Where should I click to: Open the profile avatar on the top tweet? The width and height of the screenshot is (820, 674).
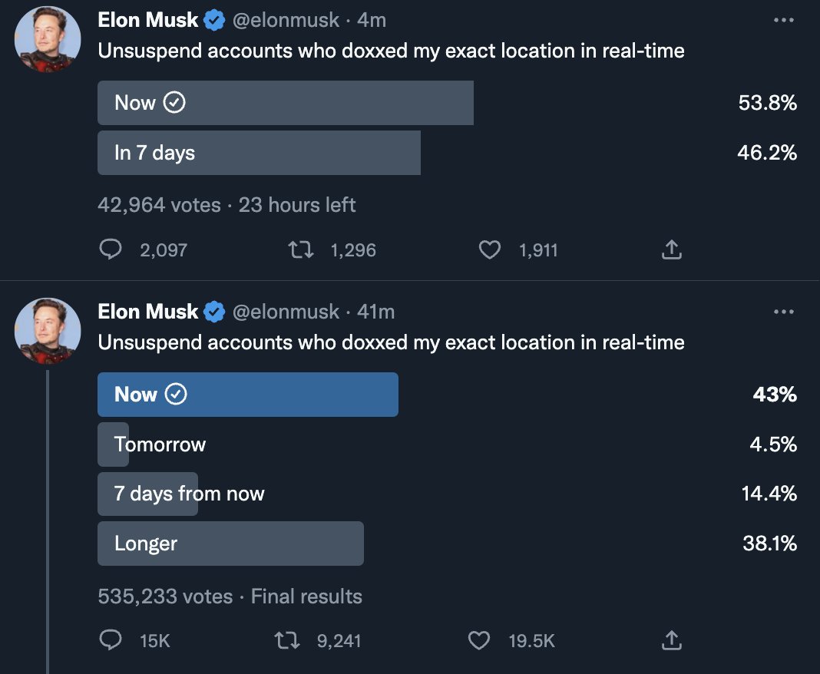pos(48,39)
